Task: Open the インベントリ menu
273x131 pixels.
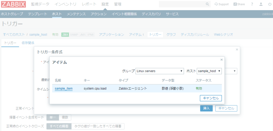Action: 65,4
